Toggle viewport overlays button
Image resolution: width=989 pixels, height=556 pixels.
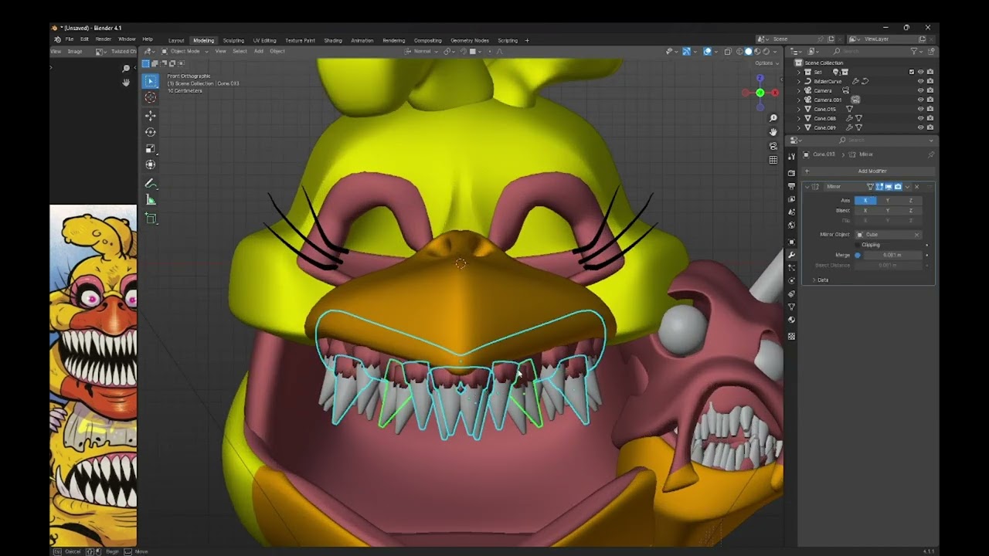tap(707, 52)
